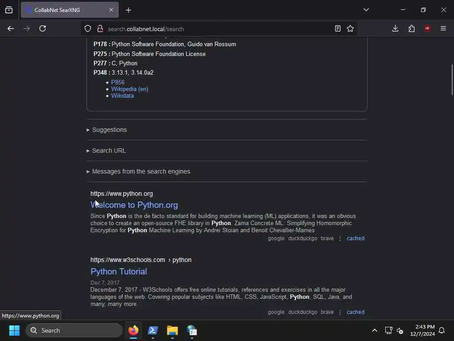Viewport: 454px width, 341px height.
Task: Restore down the Firefox window
Action: tap(423, 10)
